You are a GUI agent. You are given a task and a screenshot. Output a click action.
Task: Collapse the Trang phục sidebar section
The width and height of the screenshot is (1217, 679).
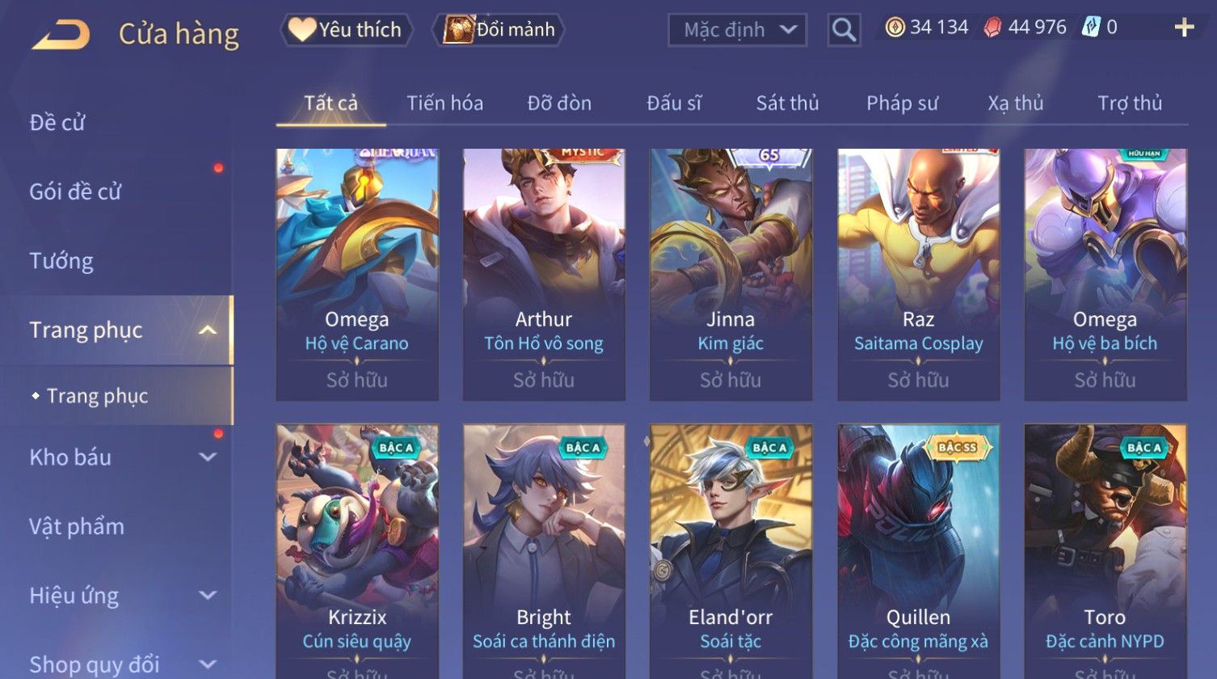click(208, 330)
